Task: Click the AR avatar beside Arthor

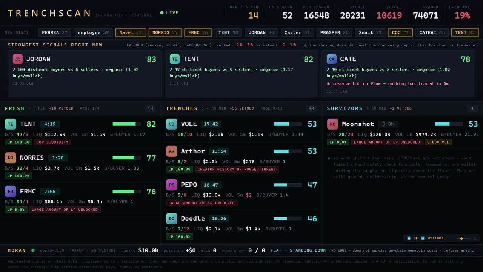Action: (x=172, y=151)
